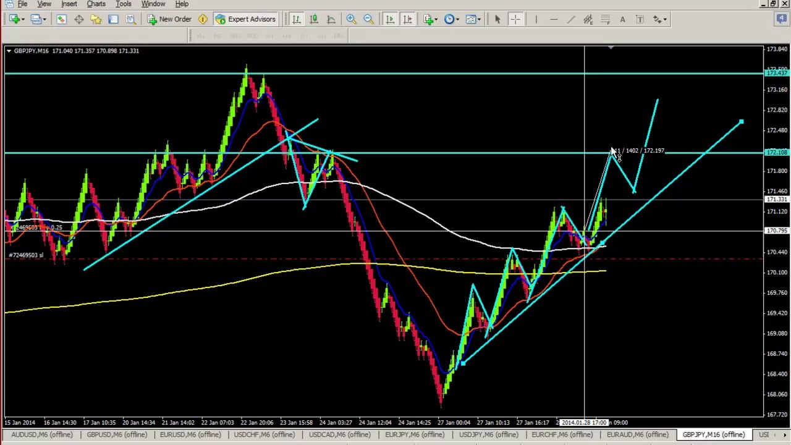Click the MetaEditor yellow diamond icon

[203, 19]
